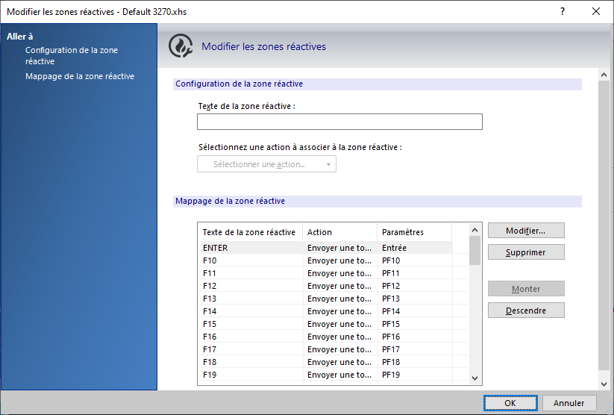Click the dialog's main scroll down arrow
Viewport: 614px width, 415px height.
click(604, 384)
